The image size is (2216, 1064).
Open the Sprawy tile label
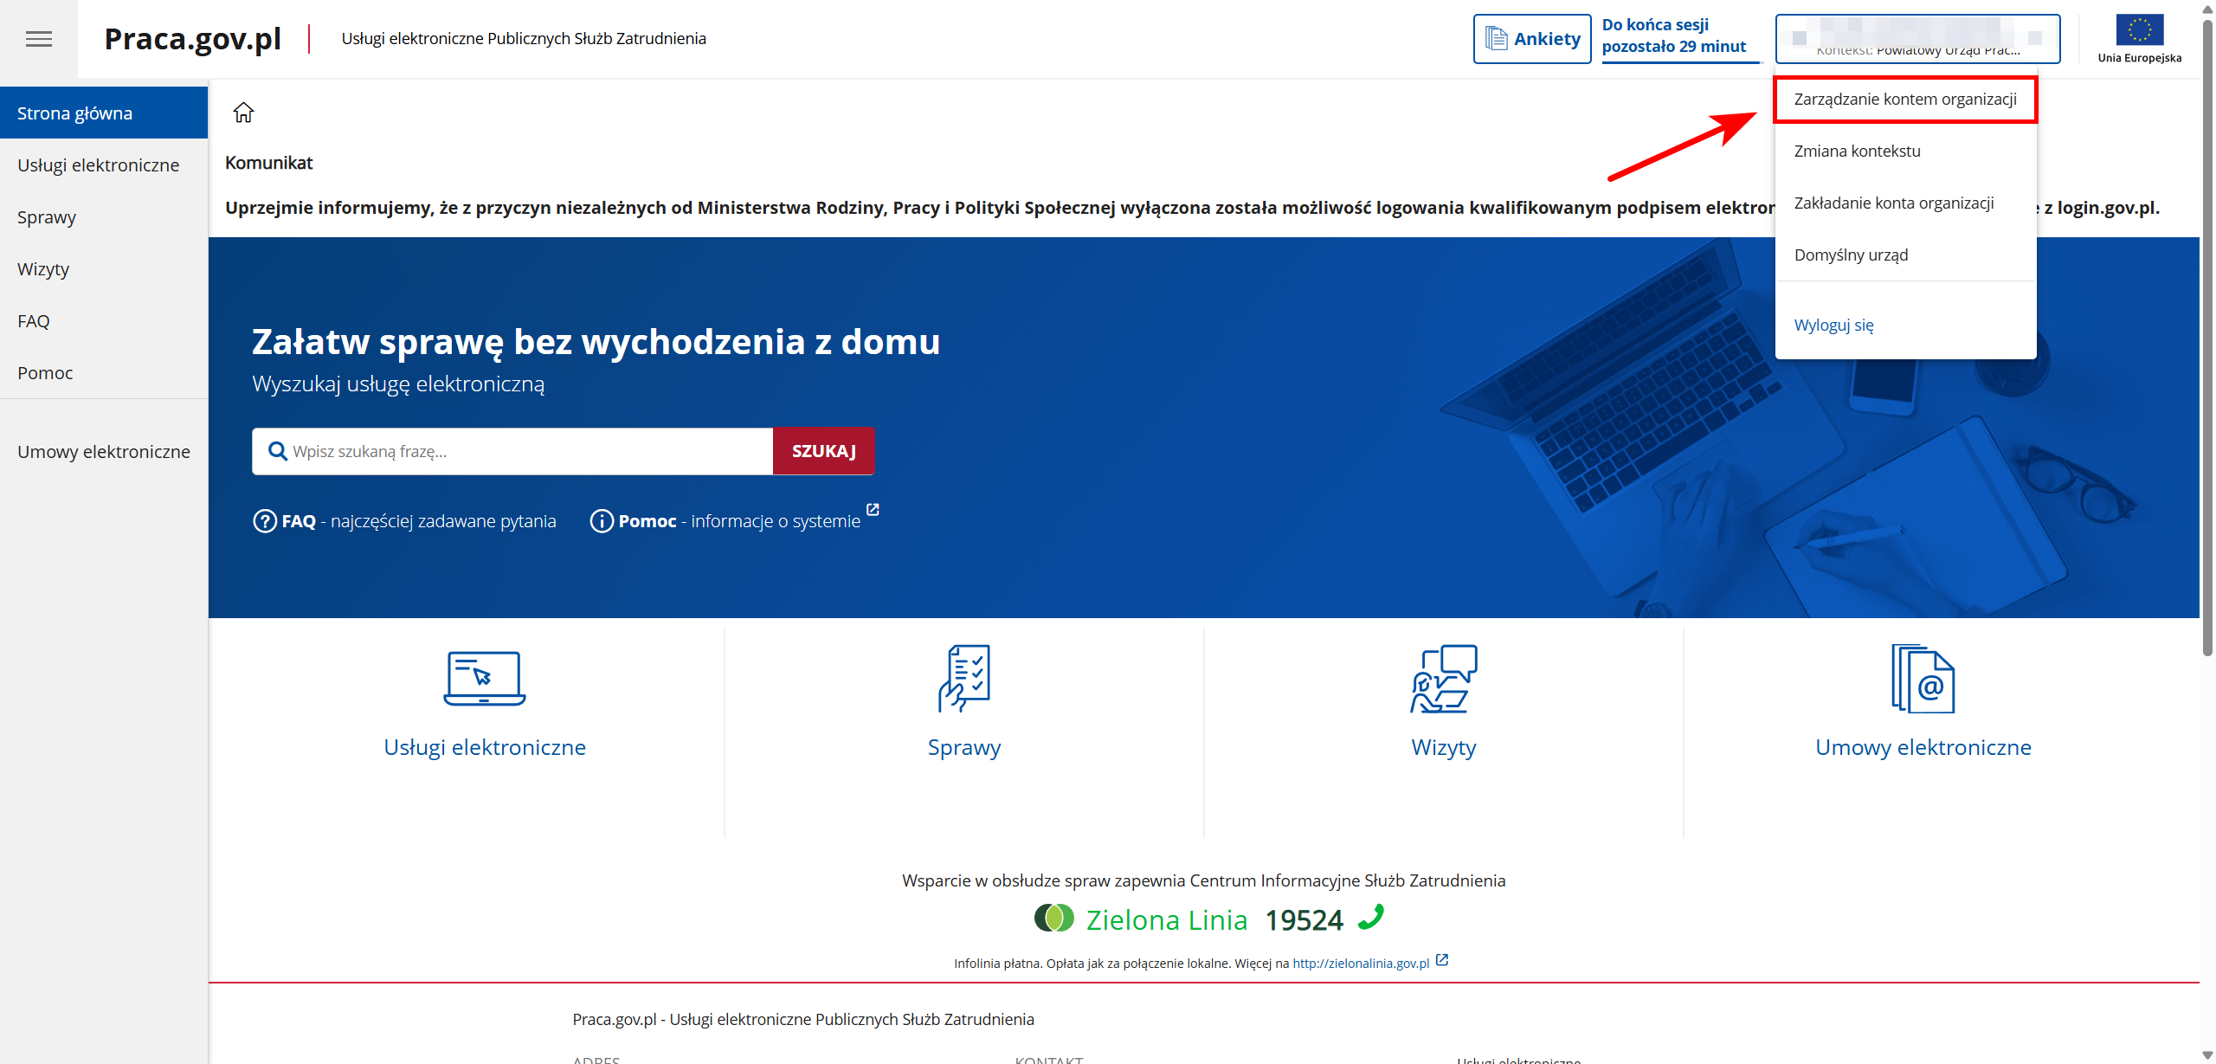(x=964, y=747)
